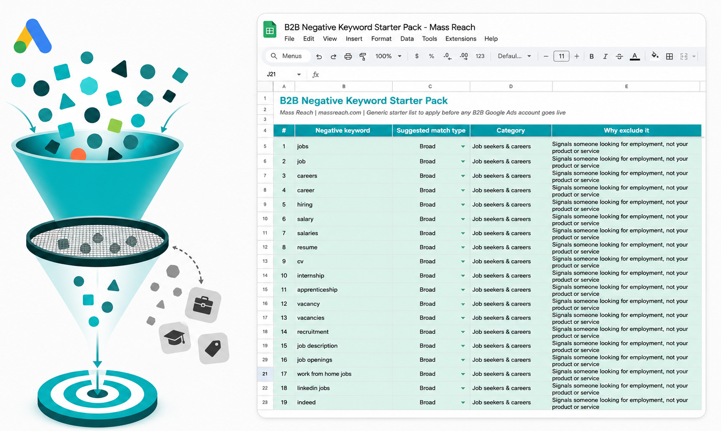The height and width of the screenshot is (431, 721).
Task: Print the spreadsheet
Action: (348, 57)
